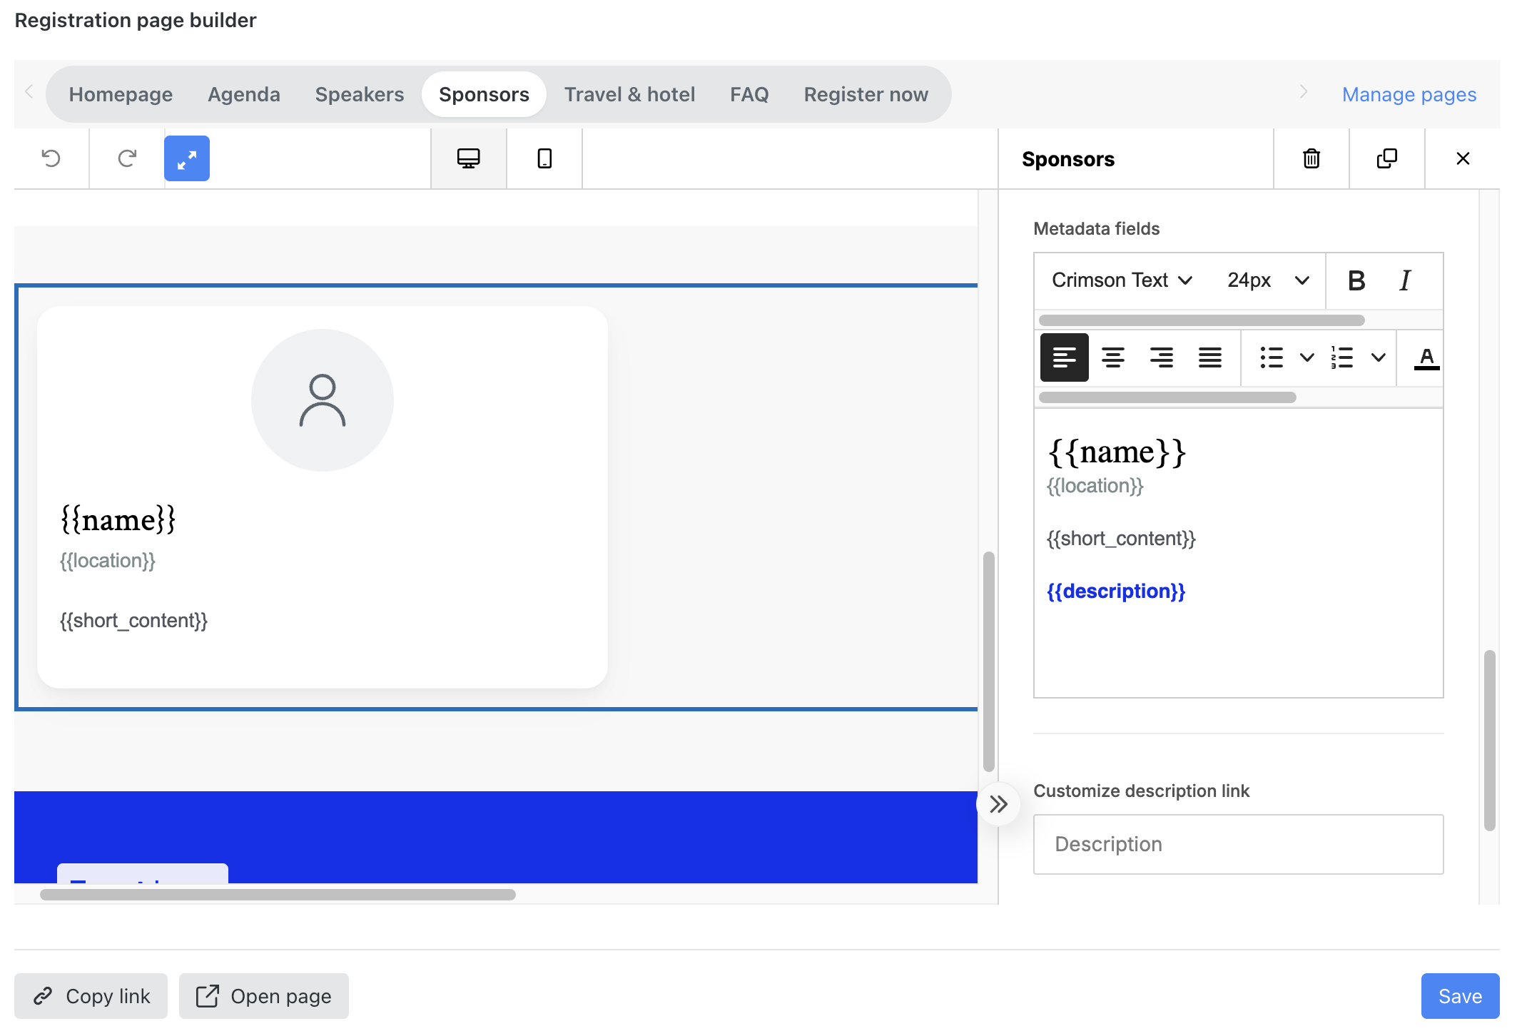Toggle bold formatting
Viewport: 1517px width, 1036px height.
click(1356, 280)
